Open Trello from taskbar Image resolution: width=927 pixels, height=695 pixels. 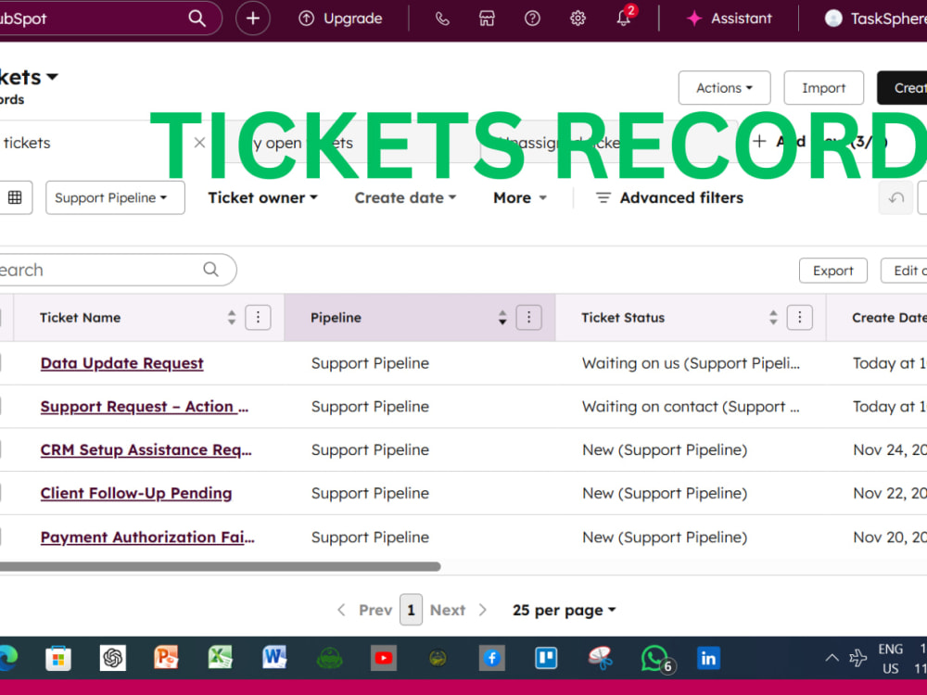[546, 658]
